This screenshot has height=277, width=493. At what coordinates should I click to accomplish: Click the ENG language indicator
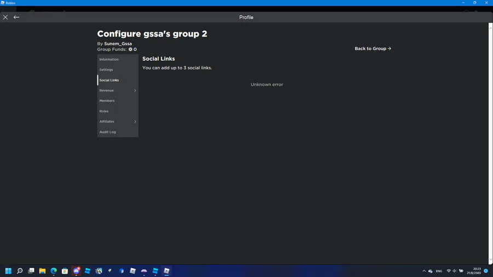click(x=439, y=271)
